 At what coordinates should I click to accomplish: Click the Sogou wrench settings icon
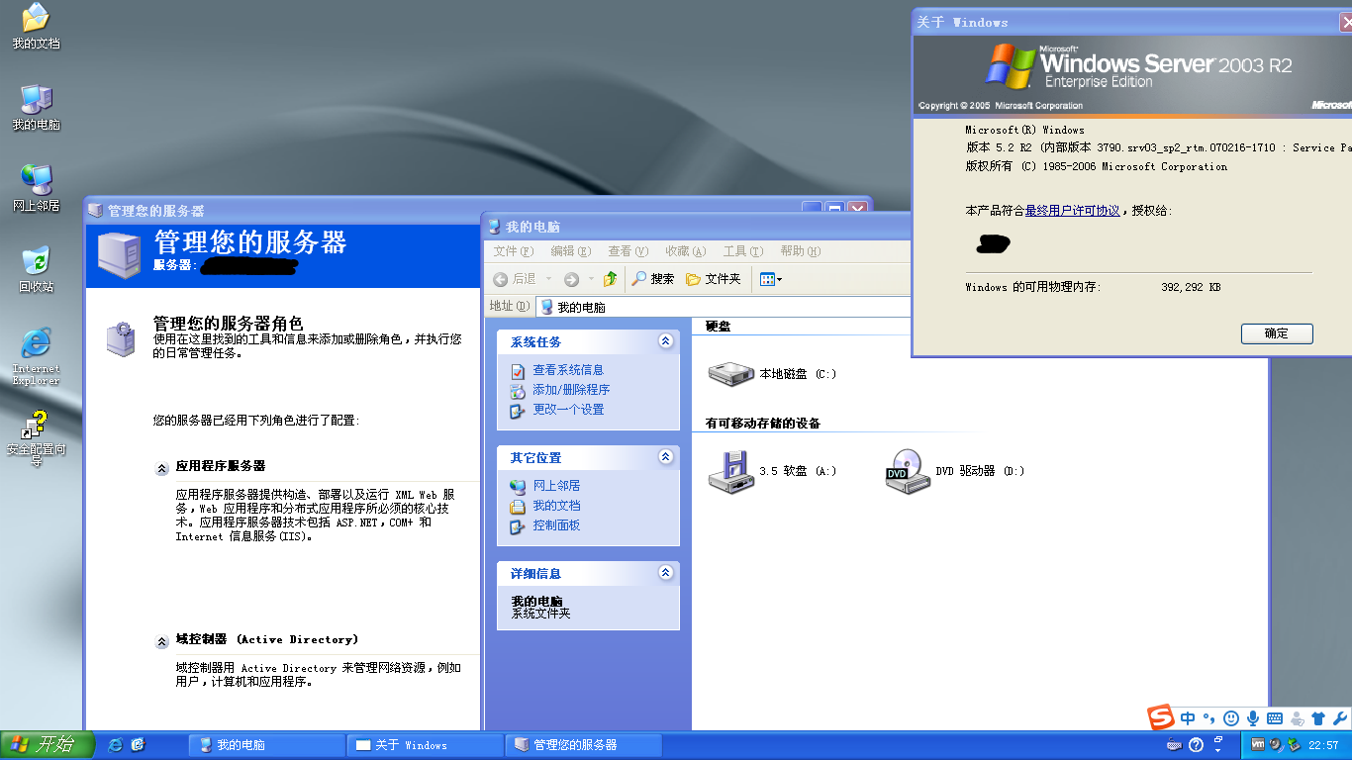1339,718
